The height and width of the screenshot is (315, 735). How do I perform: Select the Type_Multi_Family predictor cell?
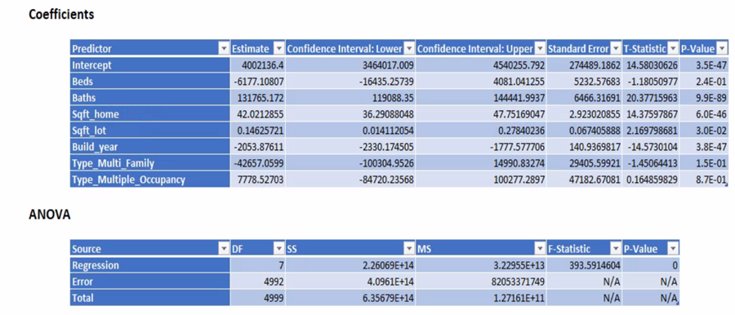click(x=150, y=163)
